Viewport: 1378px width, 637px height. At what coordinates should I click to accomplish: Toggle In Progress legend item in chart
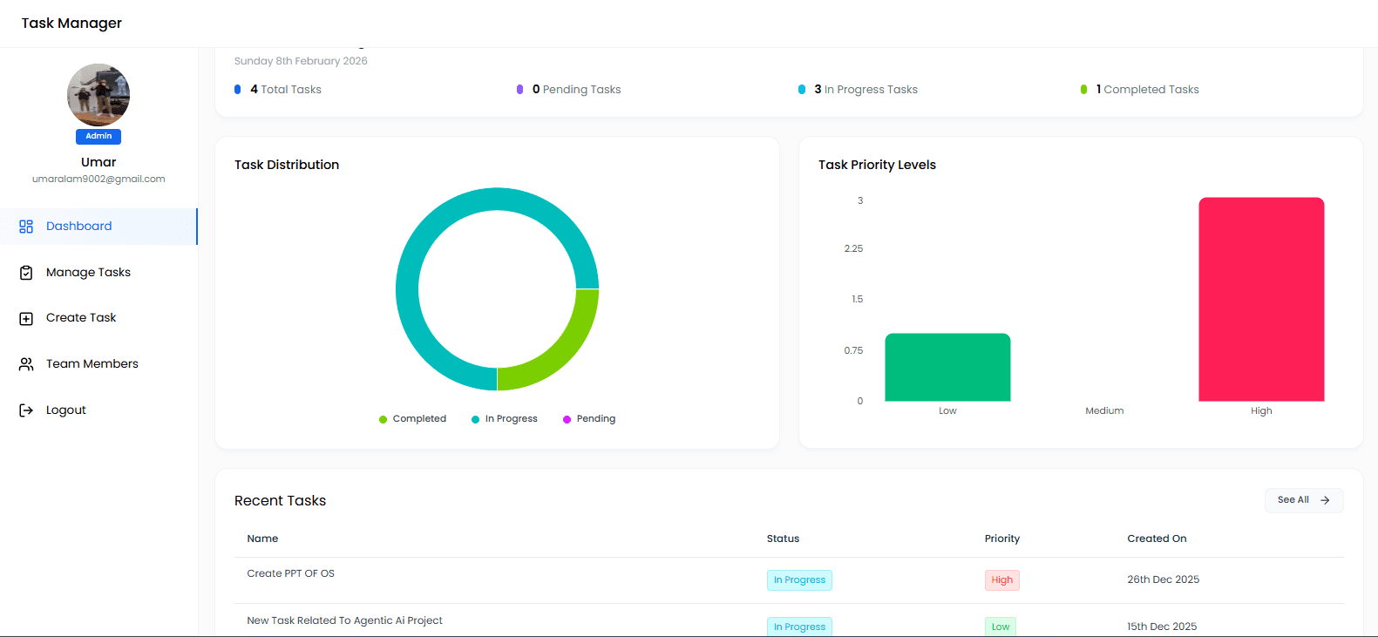(x=505, y=419)
